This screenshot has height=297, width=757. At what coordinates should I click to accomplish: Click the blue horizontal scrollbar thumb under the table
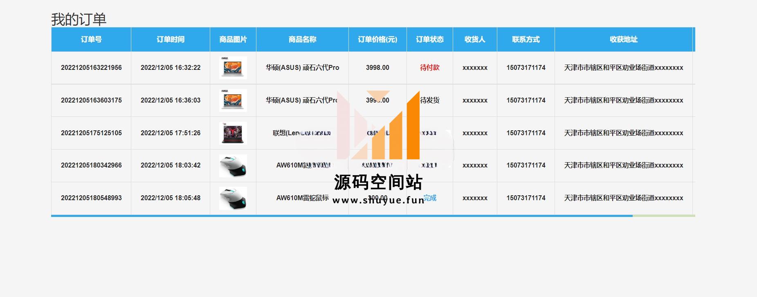(x=341, y=216)
